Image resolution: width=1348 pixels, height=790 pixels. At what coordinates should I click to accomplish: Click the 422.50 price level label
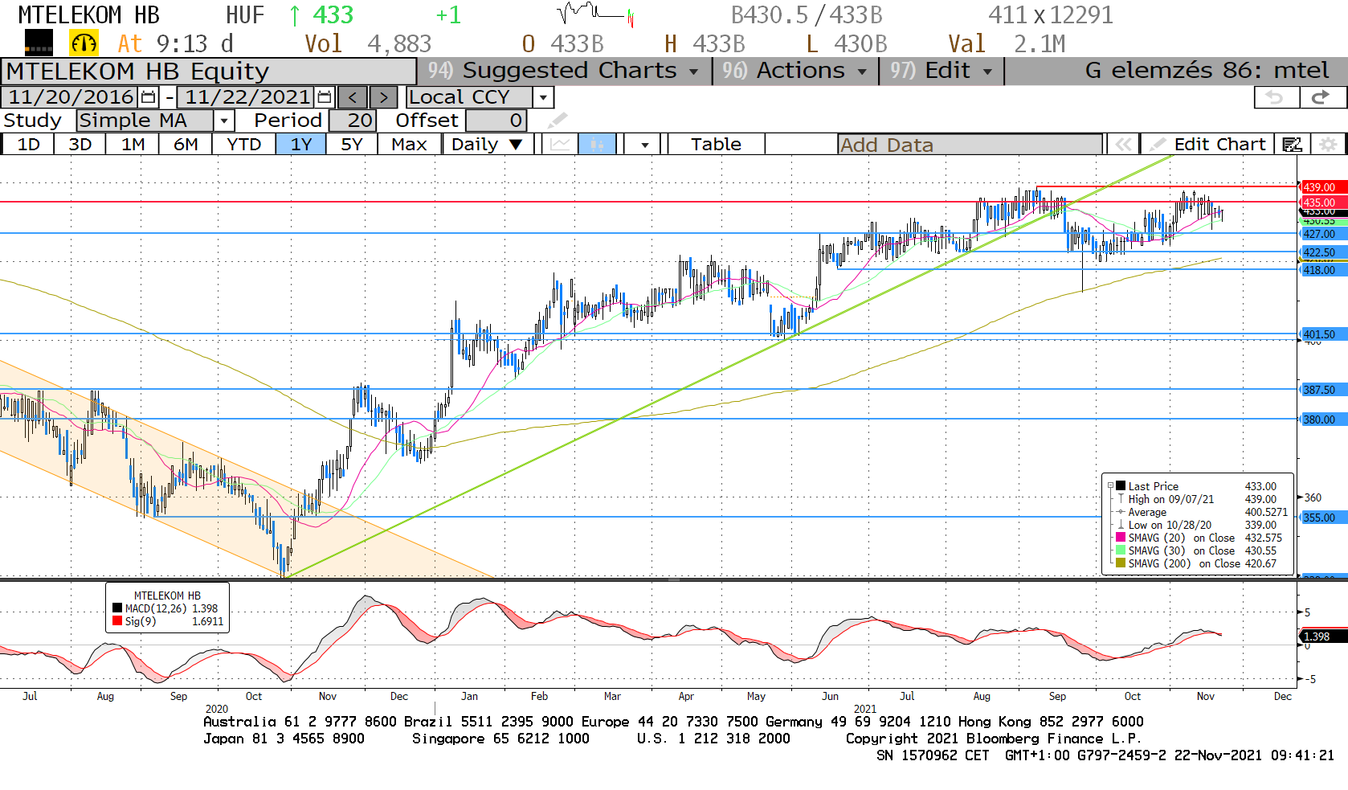point(1323,252)
